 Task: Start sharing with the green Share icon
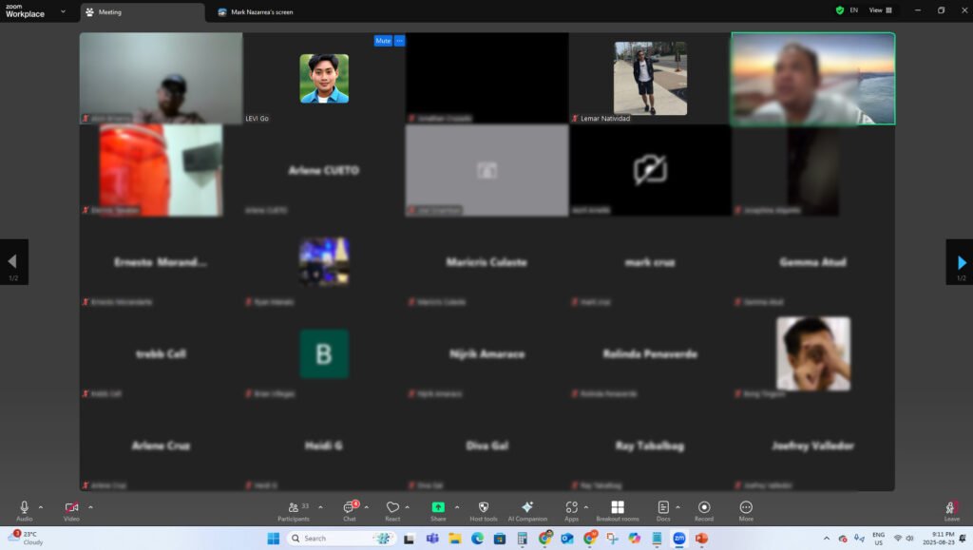[438, 508]
